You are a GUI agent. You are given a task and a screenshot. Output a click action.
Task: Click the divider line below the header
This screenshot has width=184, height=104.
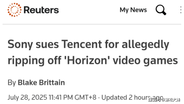(x=92, y=24)
